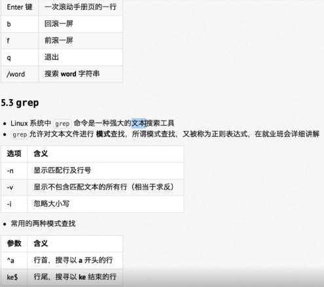Click the '显示不包含匹配文本的所有行' cell

point(105,187)
